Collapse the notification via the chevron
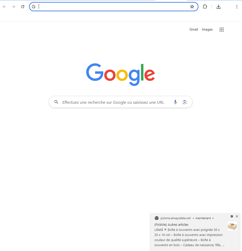242x251 pixels. 213,218
